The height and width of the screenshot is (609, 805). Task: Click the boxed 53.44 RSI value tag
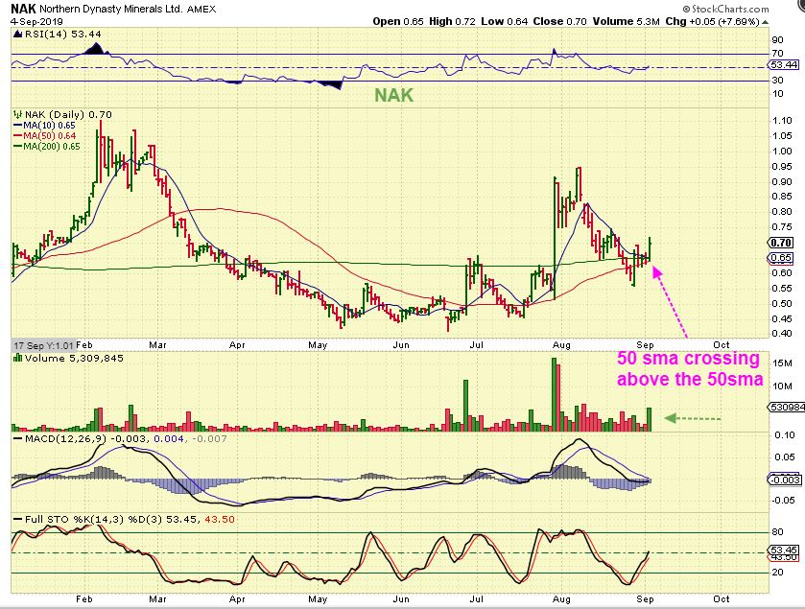(x=784, y=64)
